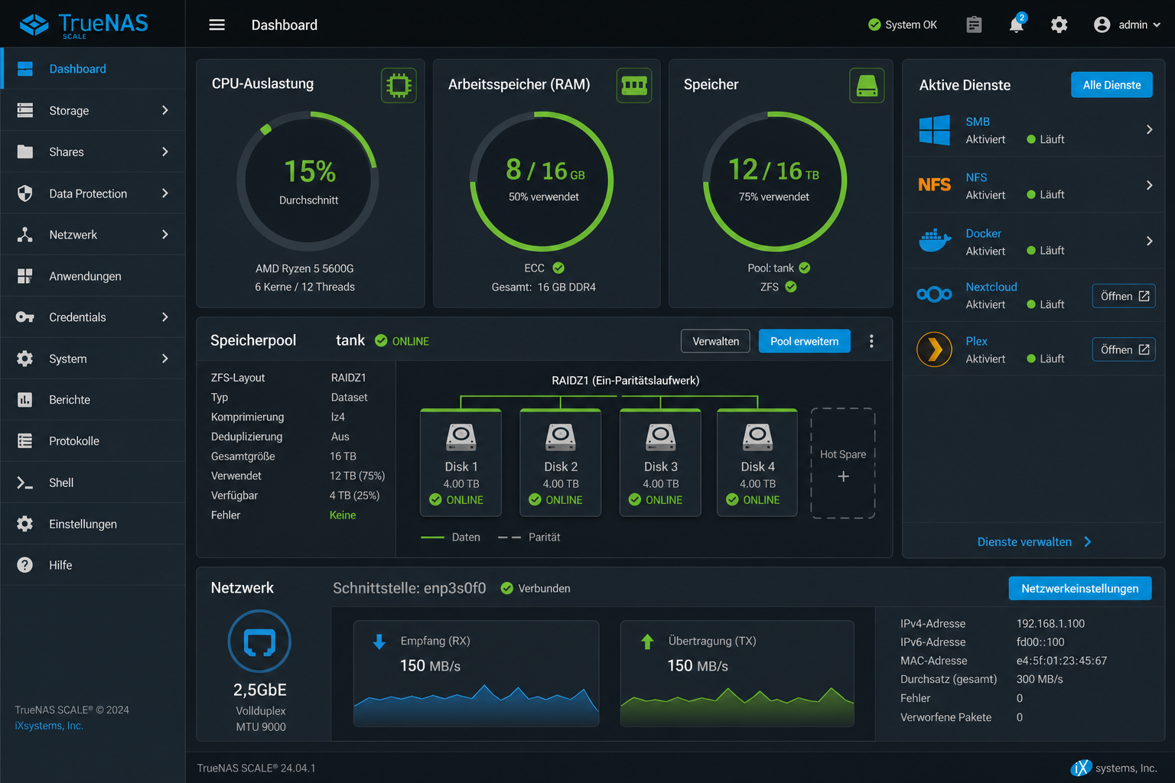Follow the Dienste verwalten link
This screenshot has height=783, width=1175.
click(x=1034, y=542)
